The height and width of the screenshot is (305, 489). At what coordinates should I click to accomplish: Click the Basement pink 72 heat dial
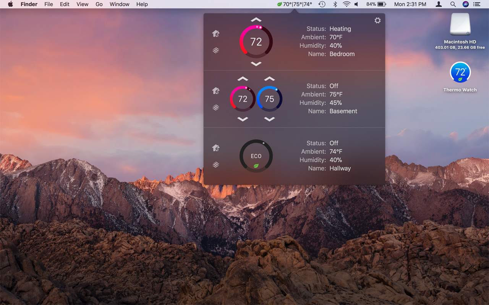point(243,99)
